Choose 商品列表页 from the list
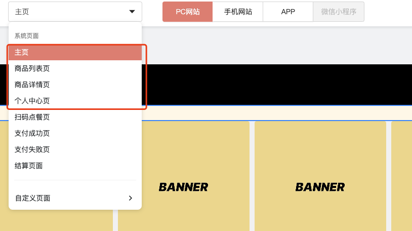 (75, 68)
